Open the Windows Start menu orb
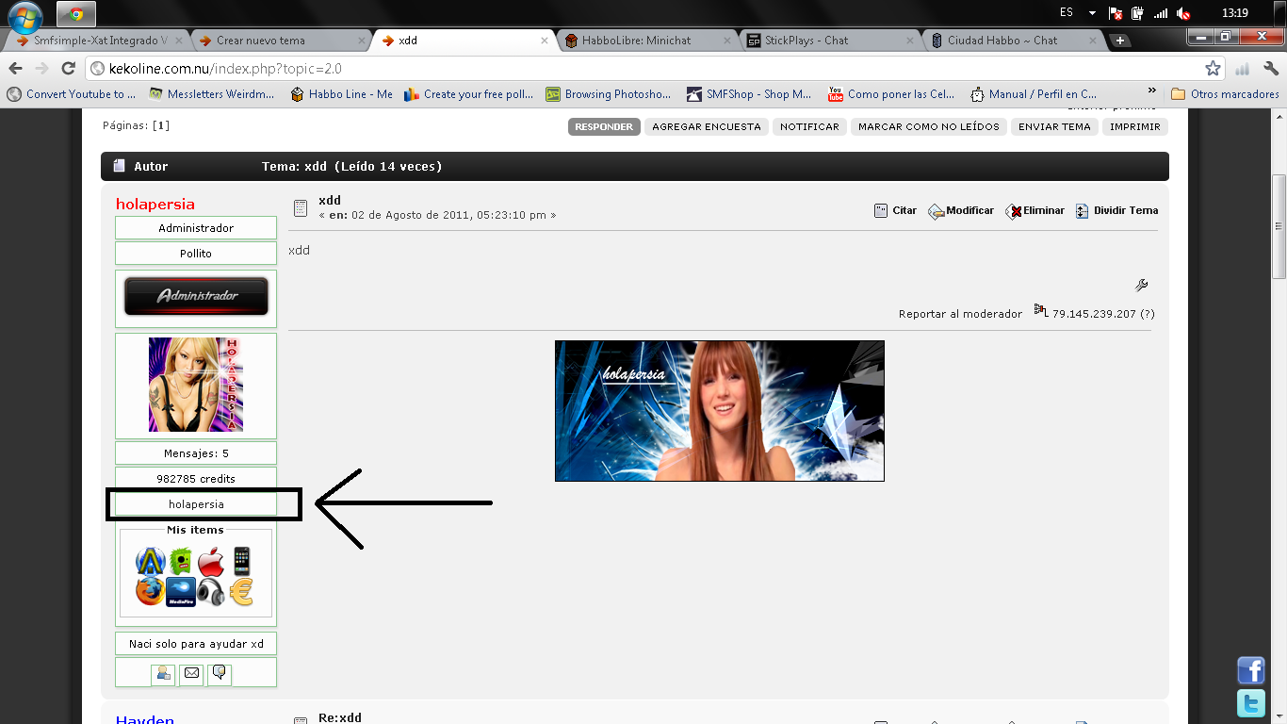 coord(25,17)
